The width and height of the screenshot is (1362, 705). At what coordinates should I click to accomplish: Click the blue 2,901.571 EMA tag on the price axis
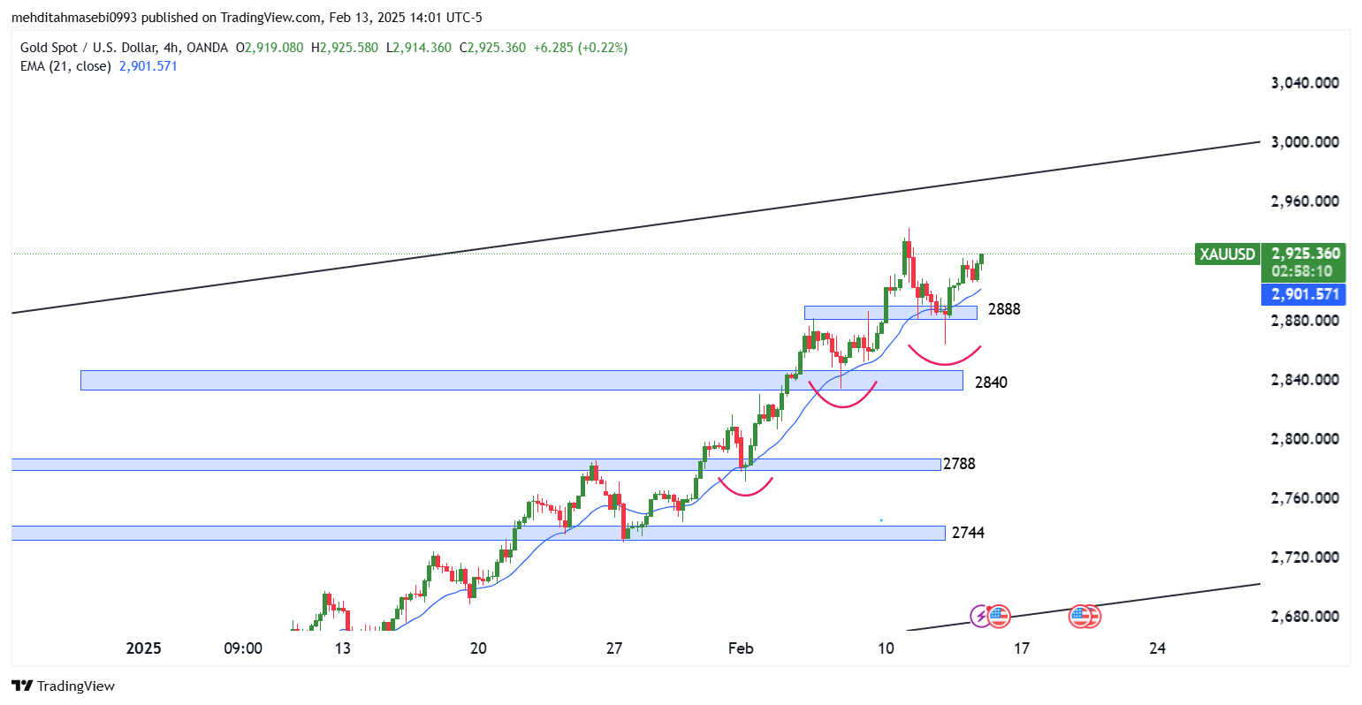[1305, 294]
